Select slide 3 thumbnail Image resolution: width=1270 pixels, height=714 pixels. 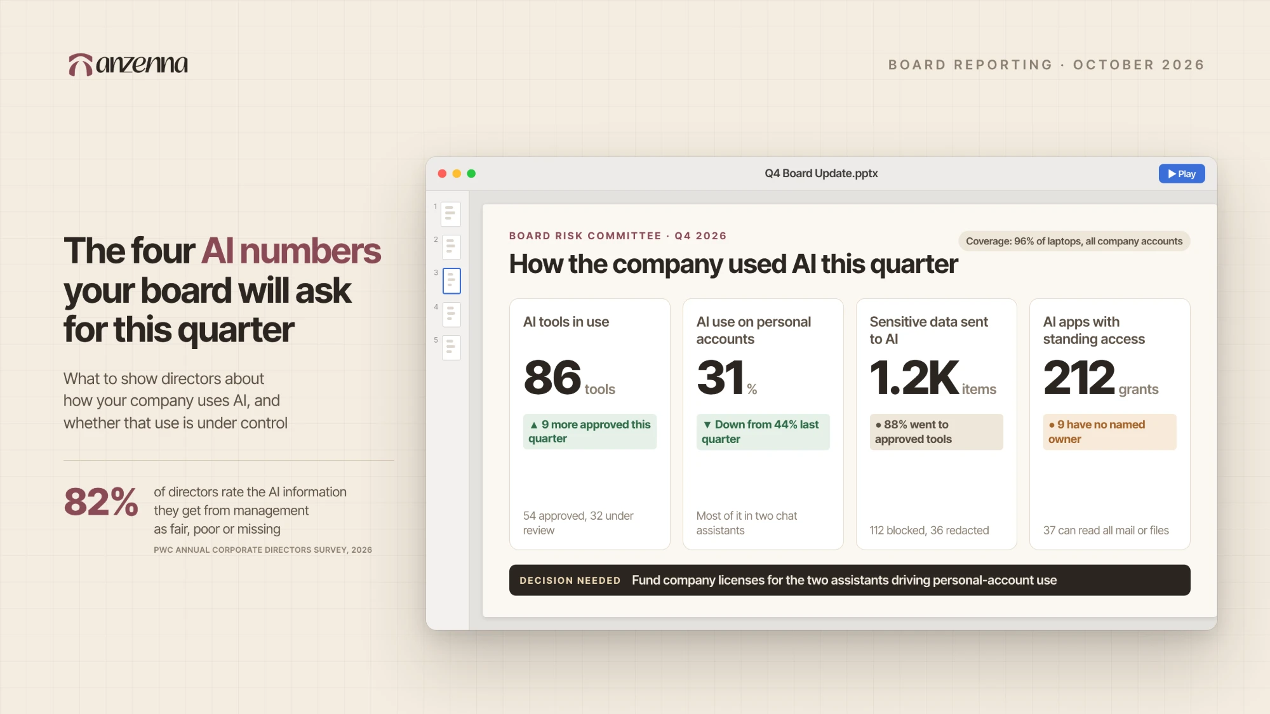[x=451, y=281]
